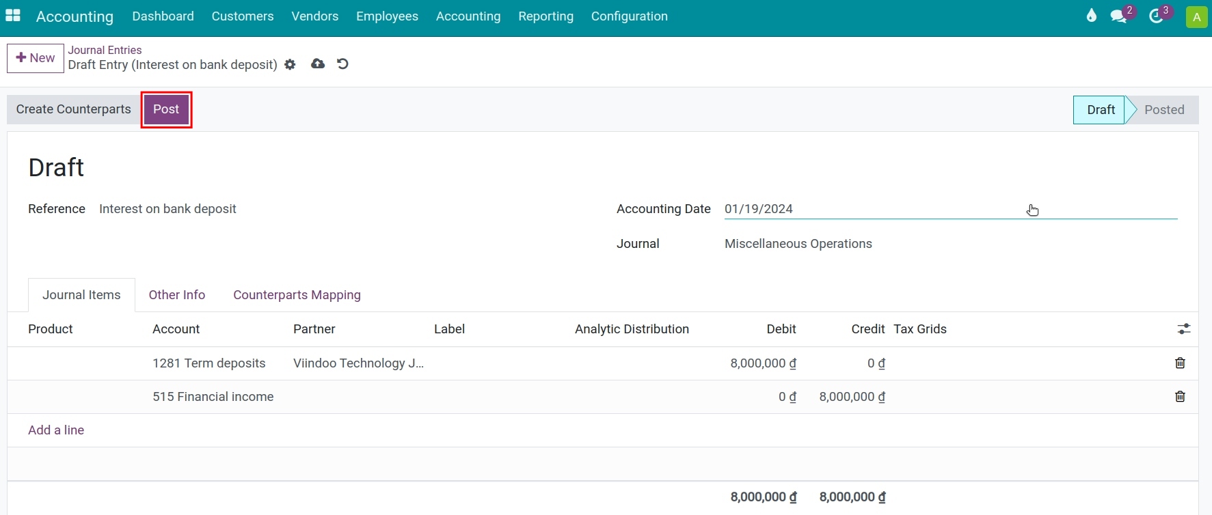Click the Account column header
This screenshot has width=1212, height=515.
(176, 329)
